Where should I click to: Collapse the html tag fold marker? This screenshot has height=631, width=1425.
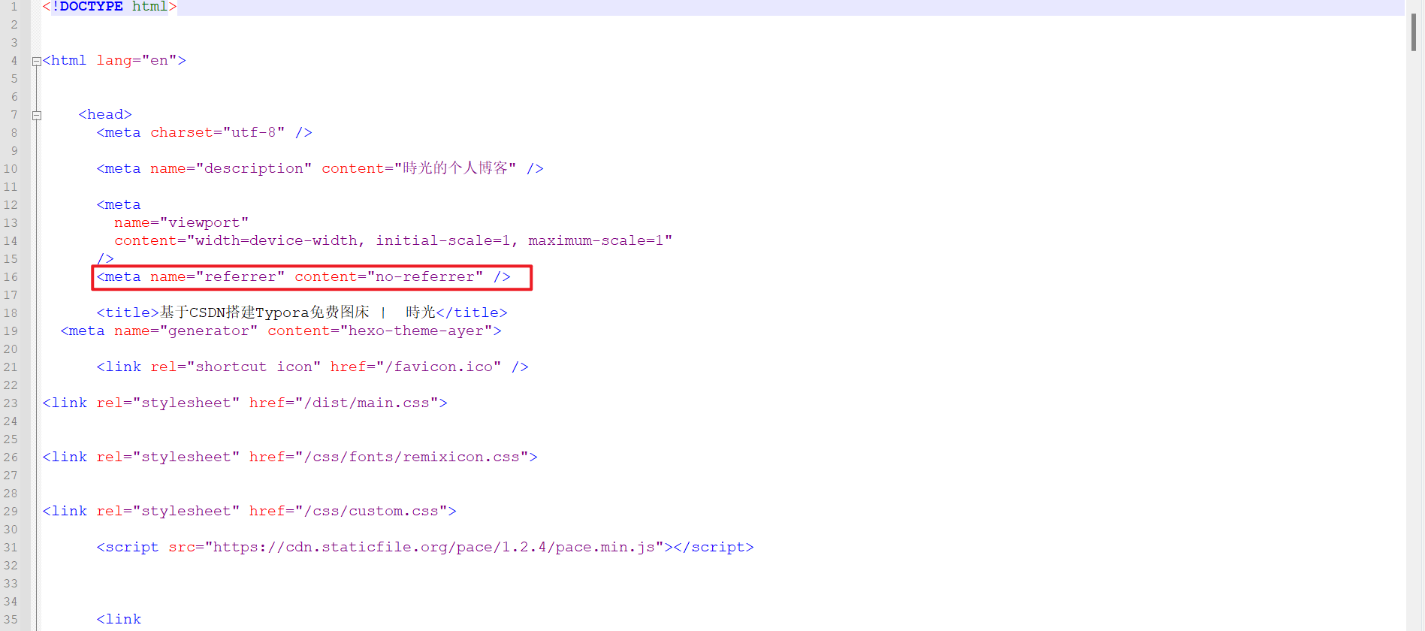click(36, 62)
